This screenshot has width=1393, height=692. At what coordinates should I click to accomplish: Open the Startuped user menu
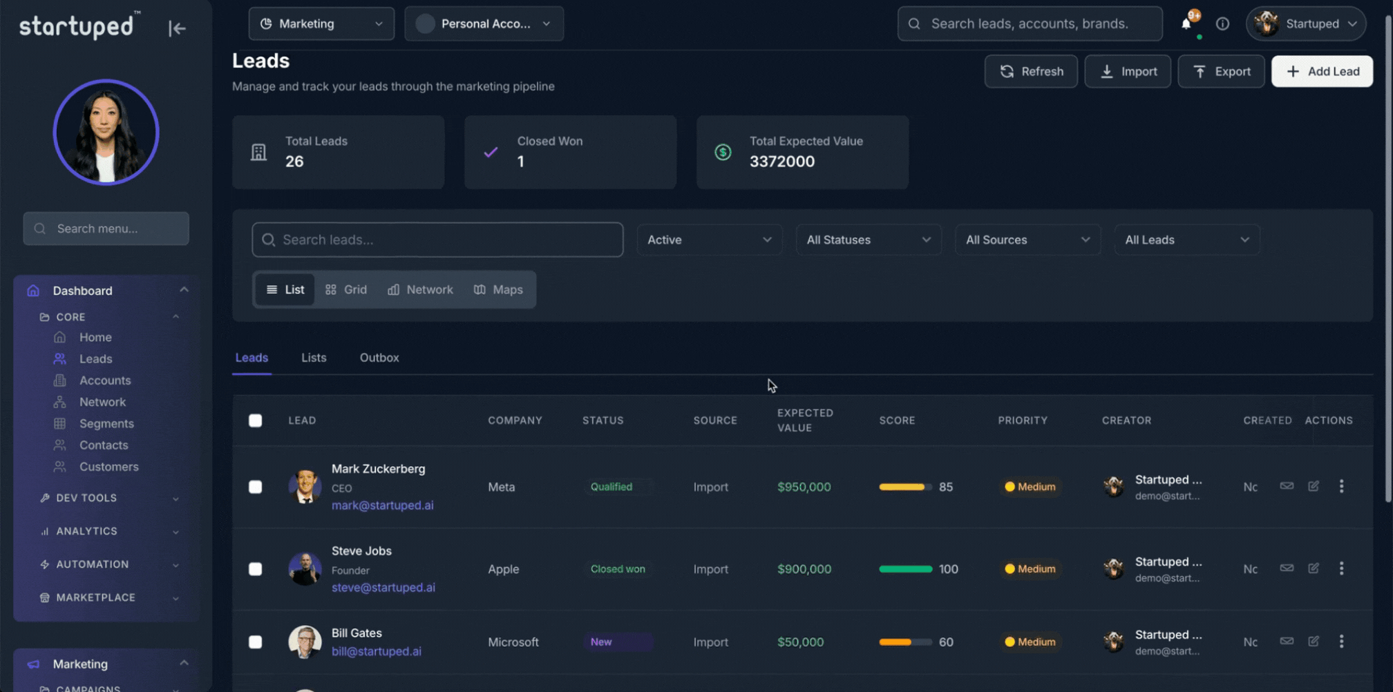(x=1306, y=23)
